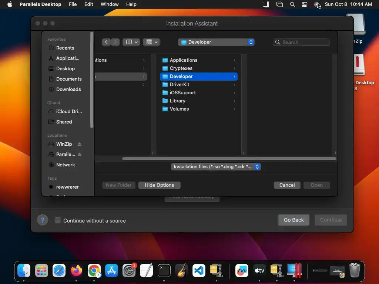This screenshot has width=379, height=284.
Task: Click the sidebar vertical scrollbar
Action: click(92, 80)
